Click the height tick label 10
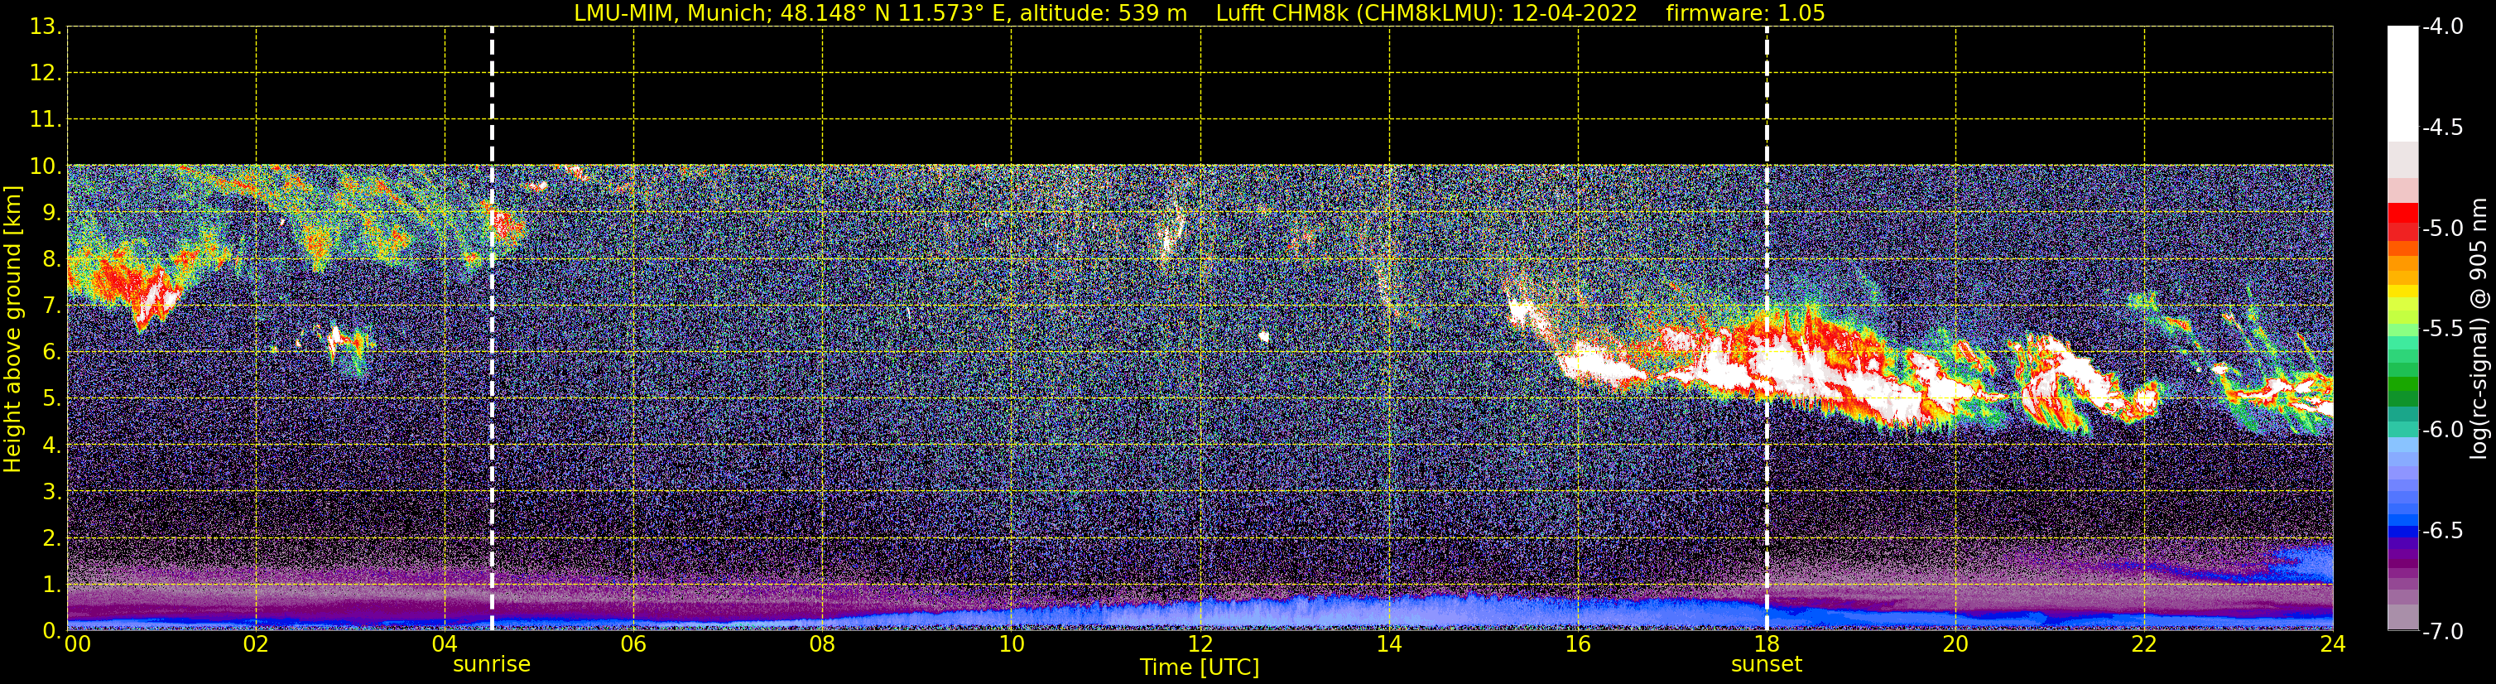Viewport: 2496px width, 684px height. (44, 166)
